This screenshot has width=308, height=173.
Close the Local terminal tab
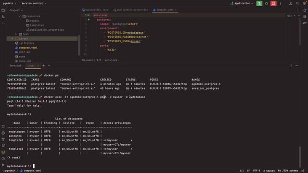coord(38,66)
